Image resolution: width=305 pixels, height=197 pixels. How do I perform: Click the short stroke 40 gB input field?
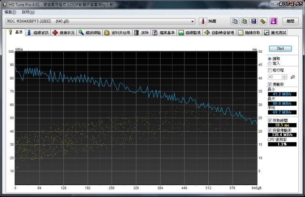point(275,77)
